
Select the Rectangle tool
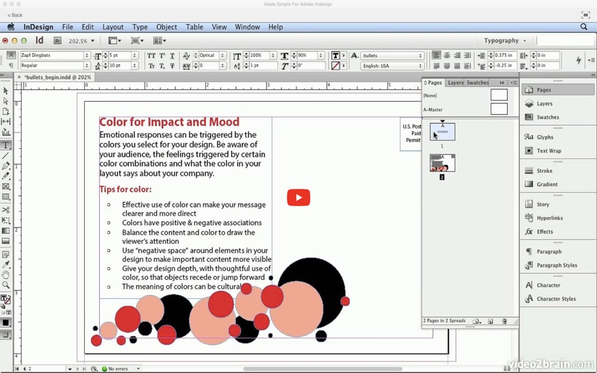6,197
